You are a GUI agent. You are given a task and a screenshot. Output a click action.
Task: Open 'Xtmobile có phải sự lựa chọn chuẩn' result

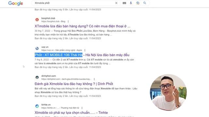(x=71, y=113)
